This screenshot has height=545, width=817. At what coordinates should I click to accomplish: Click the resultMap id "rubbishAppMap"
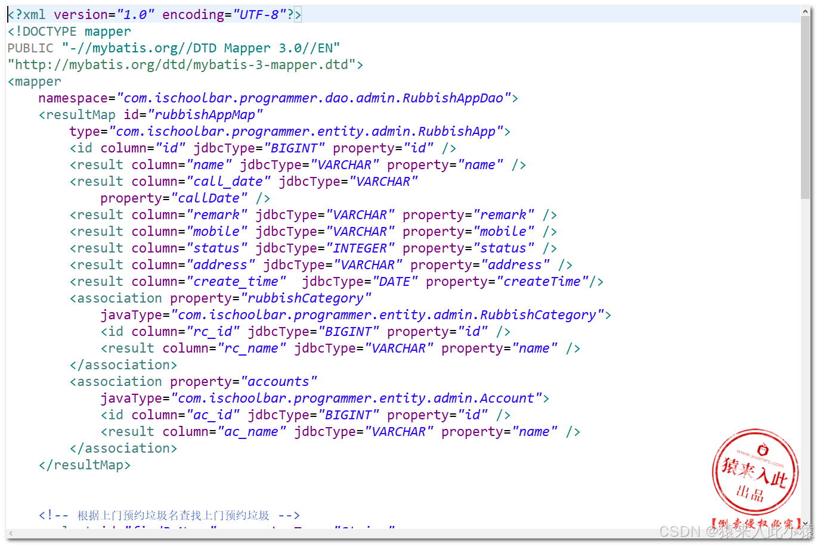(205, 114)
